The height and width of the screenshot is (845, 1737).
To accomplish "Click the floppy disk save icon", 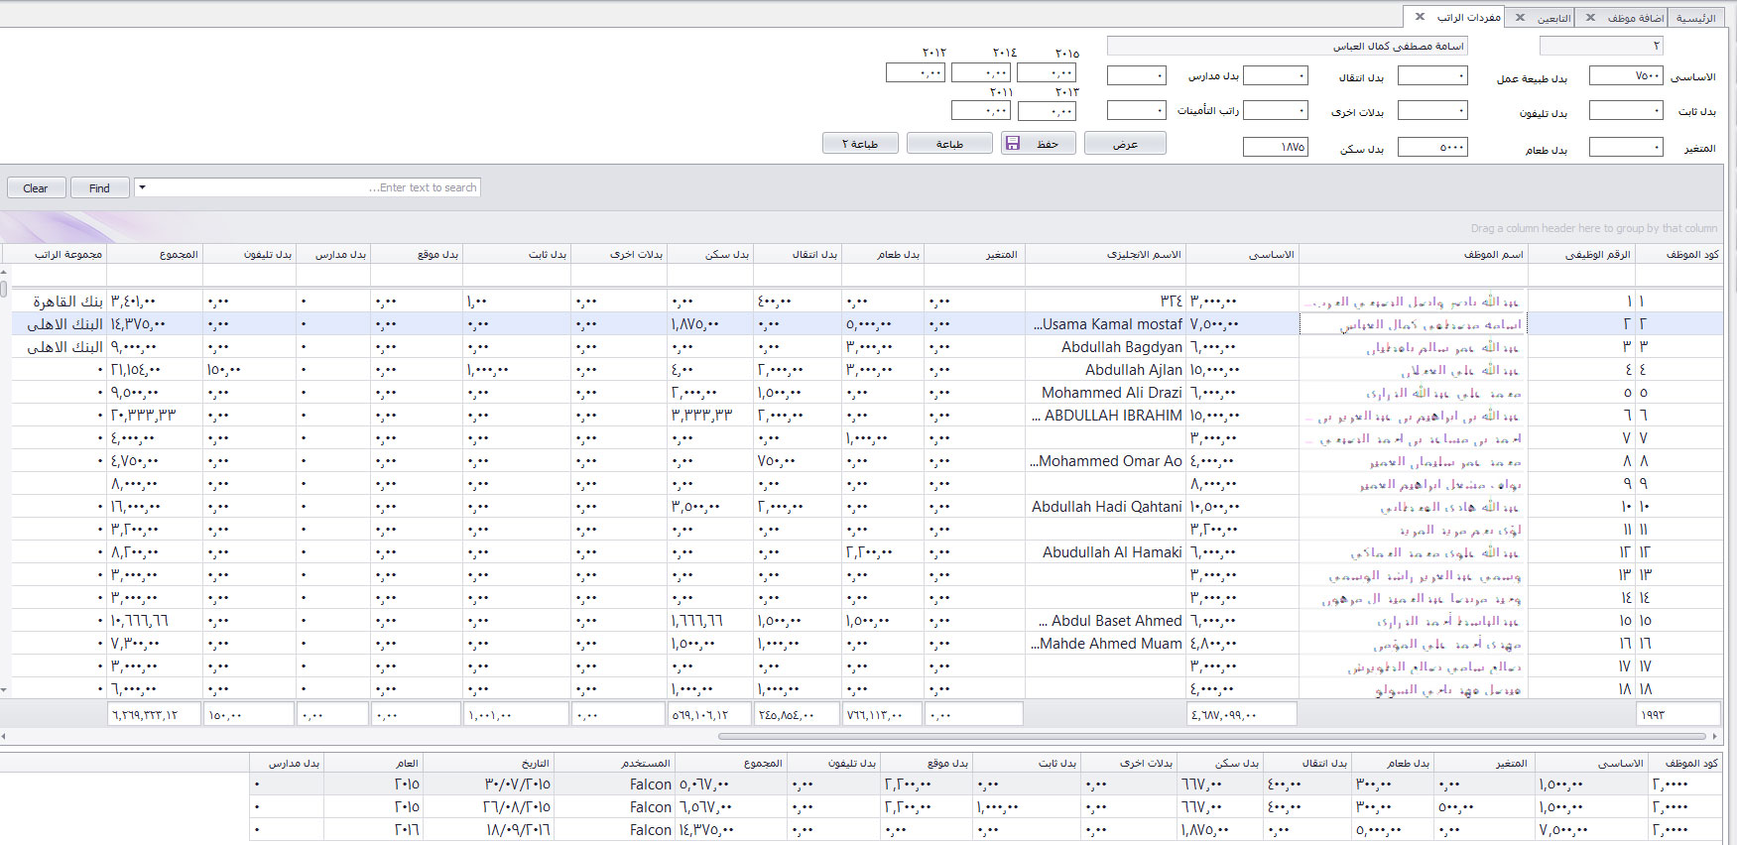I will pos(1013,144).
